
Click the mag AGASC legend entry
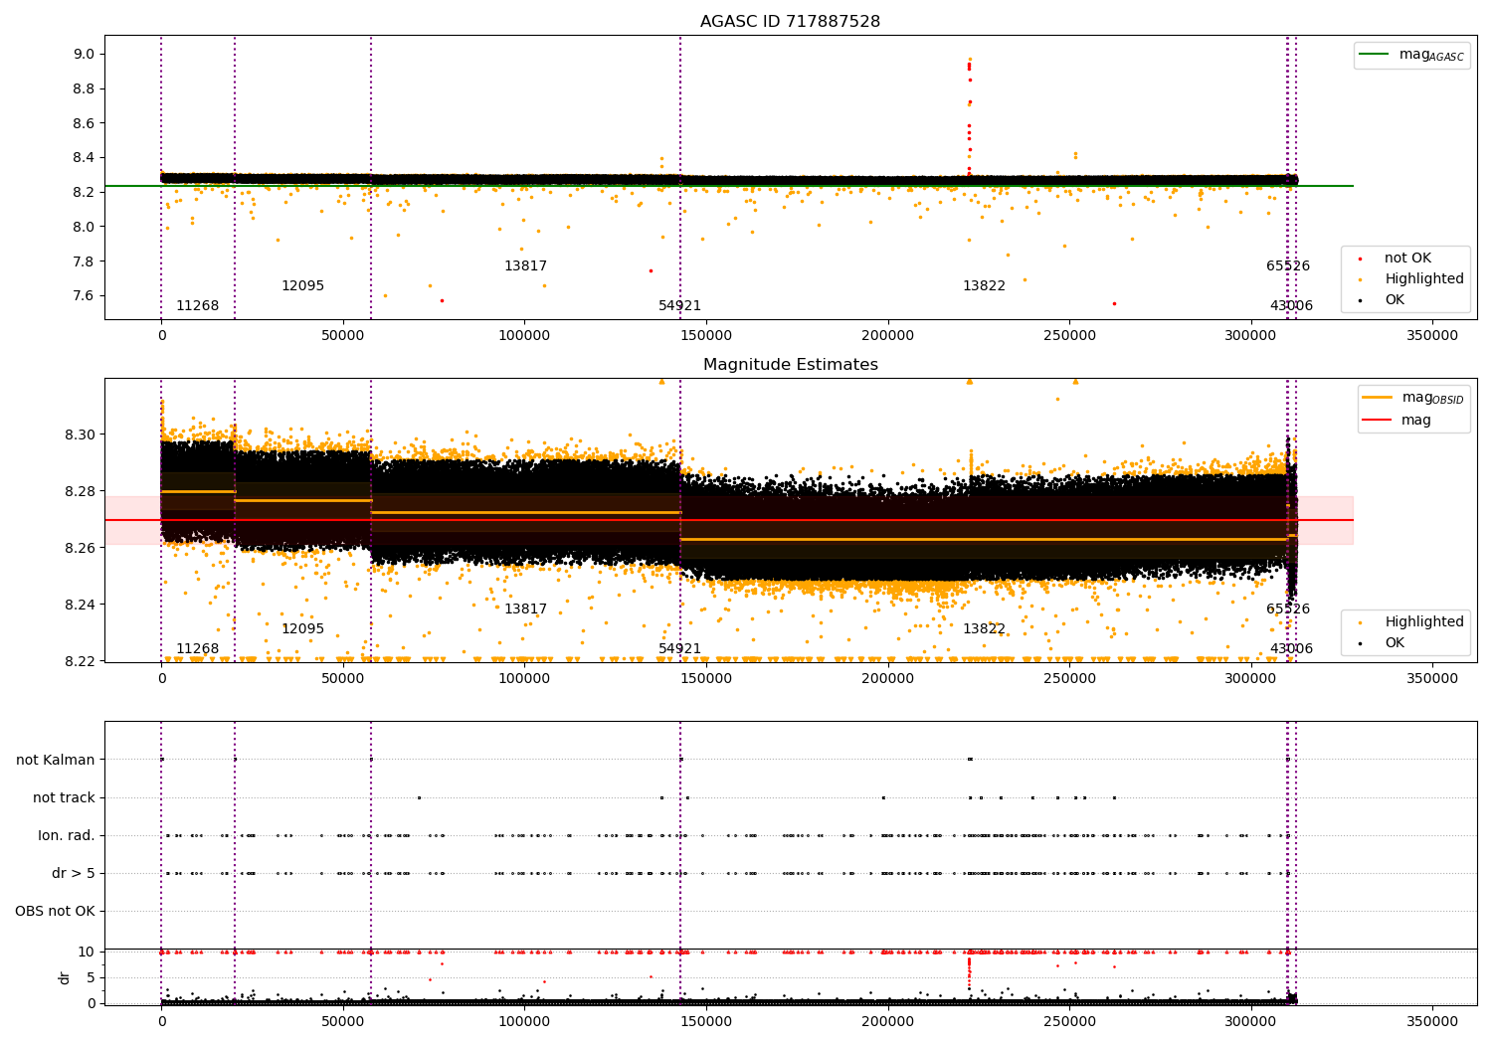click(1411, 55)
